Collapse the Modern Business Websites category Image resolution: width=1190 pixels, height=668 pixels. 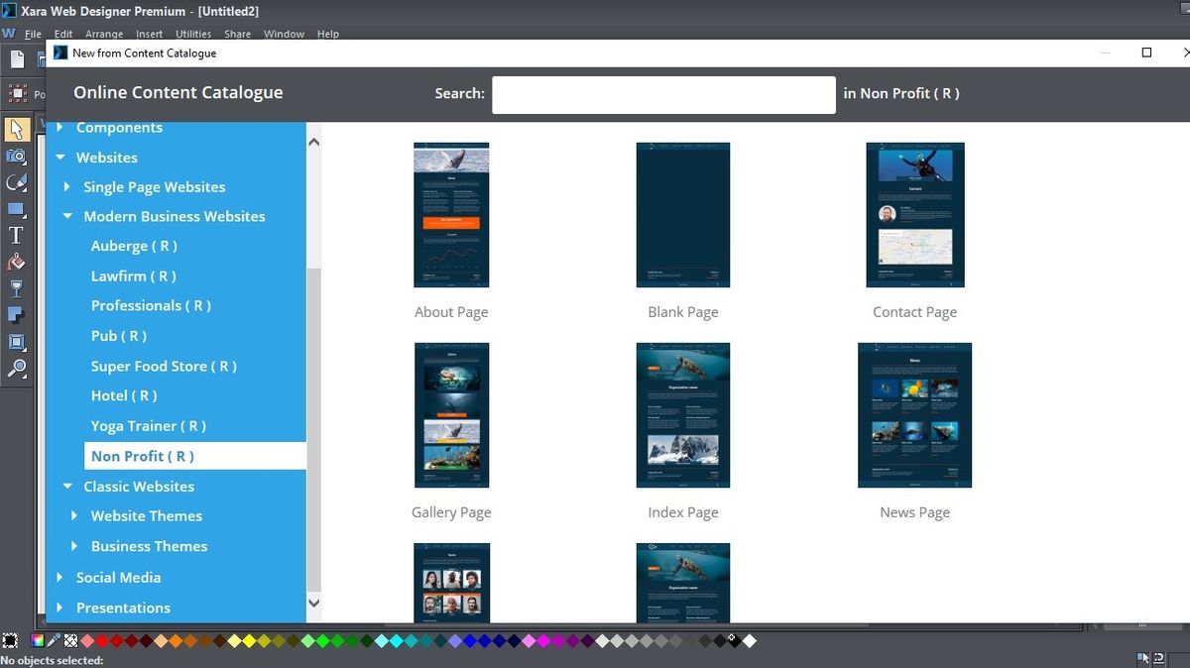click(x=67, y=216)
